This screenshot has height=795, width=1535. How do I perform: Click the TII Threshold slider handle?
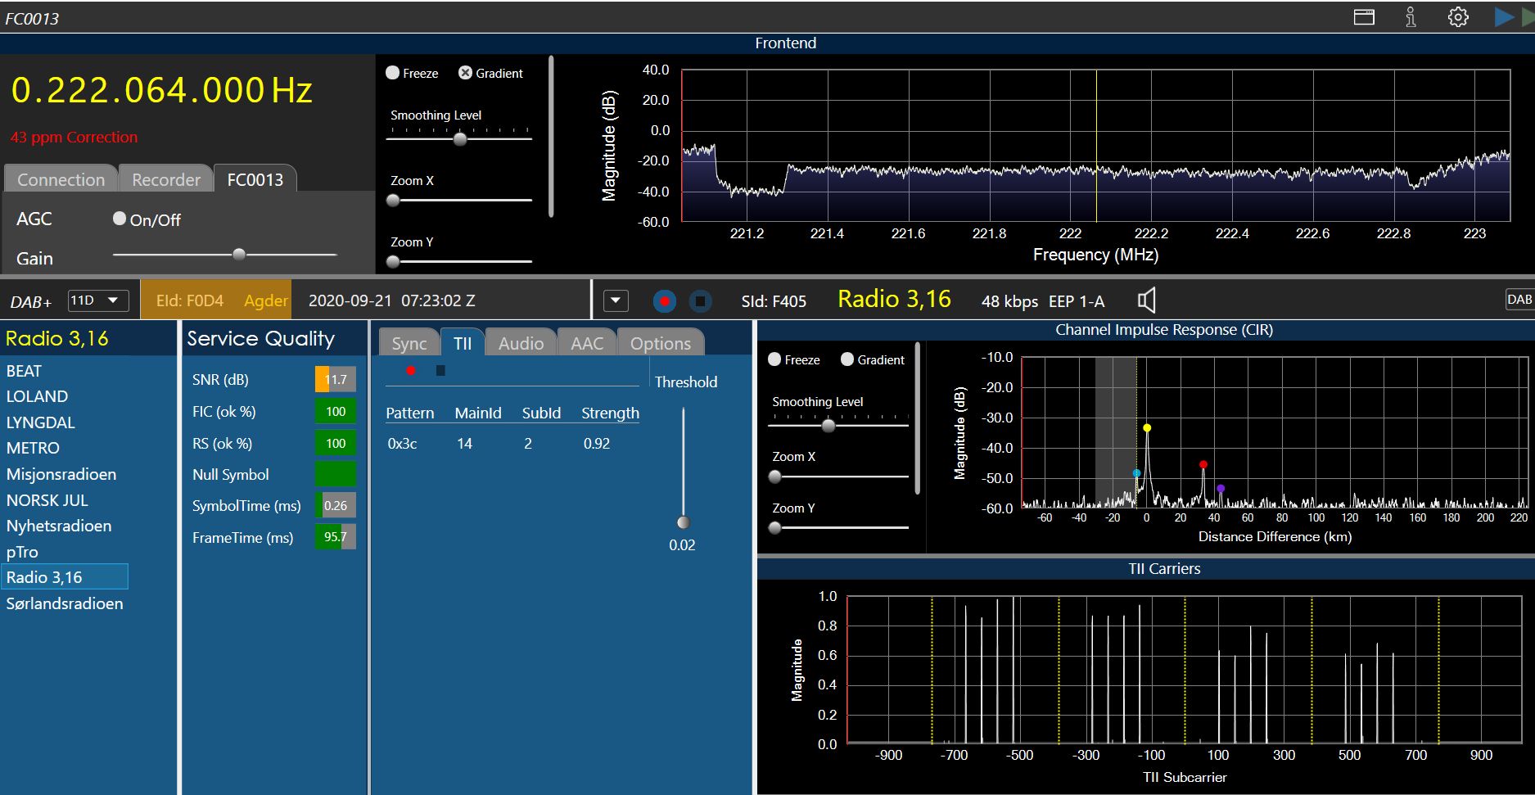(x=683, y=522)
